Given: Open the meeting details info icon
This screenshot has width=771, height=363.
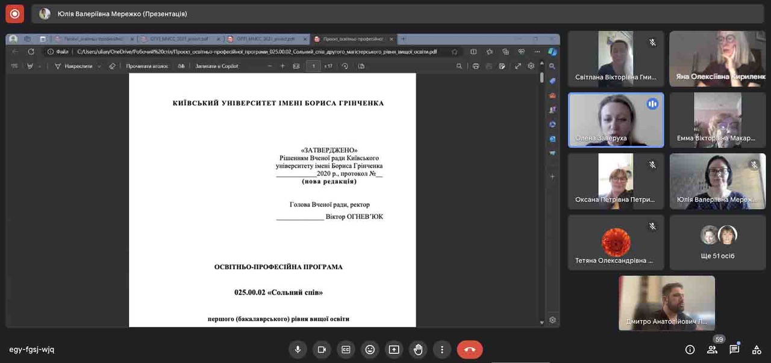Looking at the screenshot, I should (x=690, y=349).
